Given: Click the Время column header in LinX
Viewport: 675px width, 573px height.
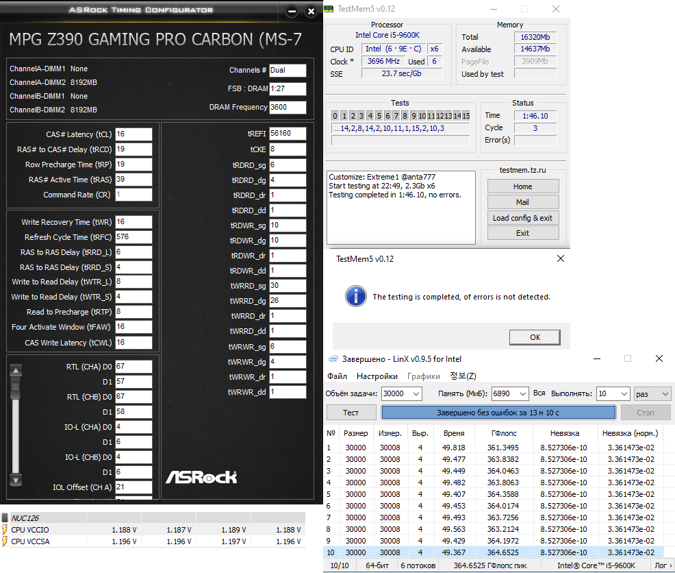Looking at the screenshot, I should coord(454,433).
